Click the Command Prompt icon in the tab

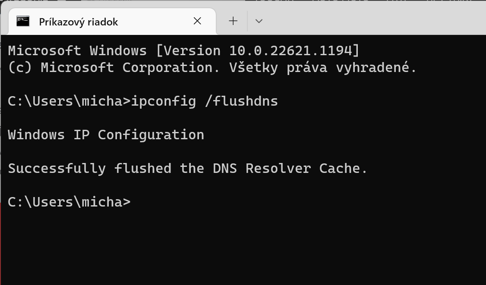click(23, 21)
